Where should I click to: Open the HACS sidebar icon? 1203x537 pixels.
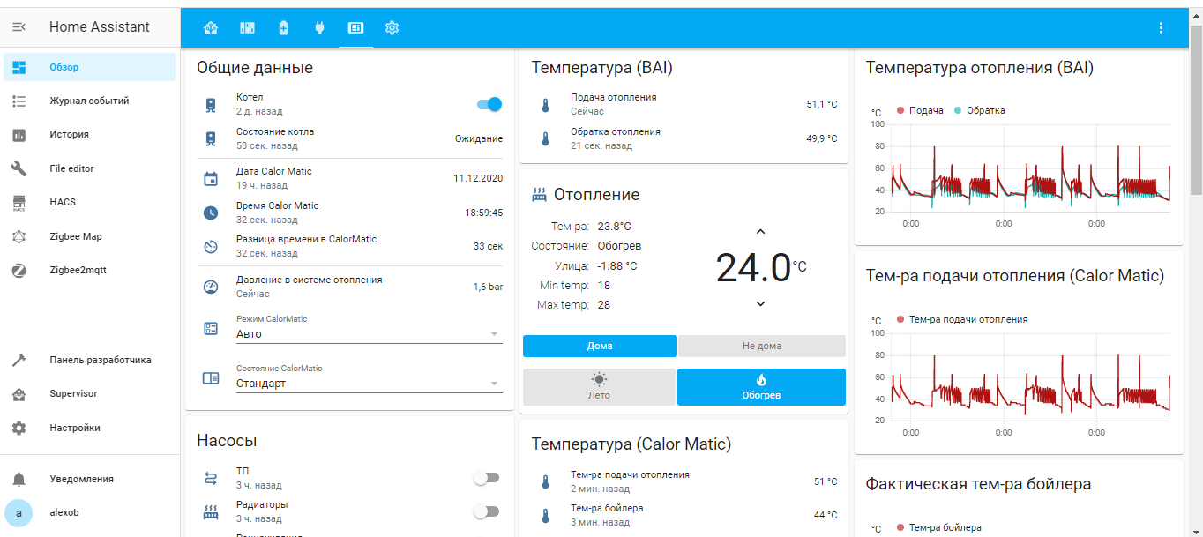pyautogui.click(x=19, y=203)
